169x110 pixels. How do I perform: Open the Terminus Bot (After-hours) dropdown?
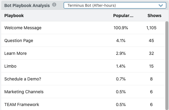115,5
